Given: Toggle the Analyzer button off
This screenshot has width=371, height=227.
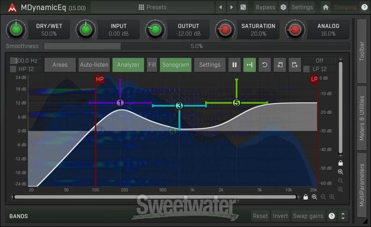Looking at the screenshot, I should click(x=128, y=65).
